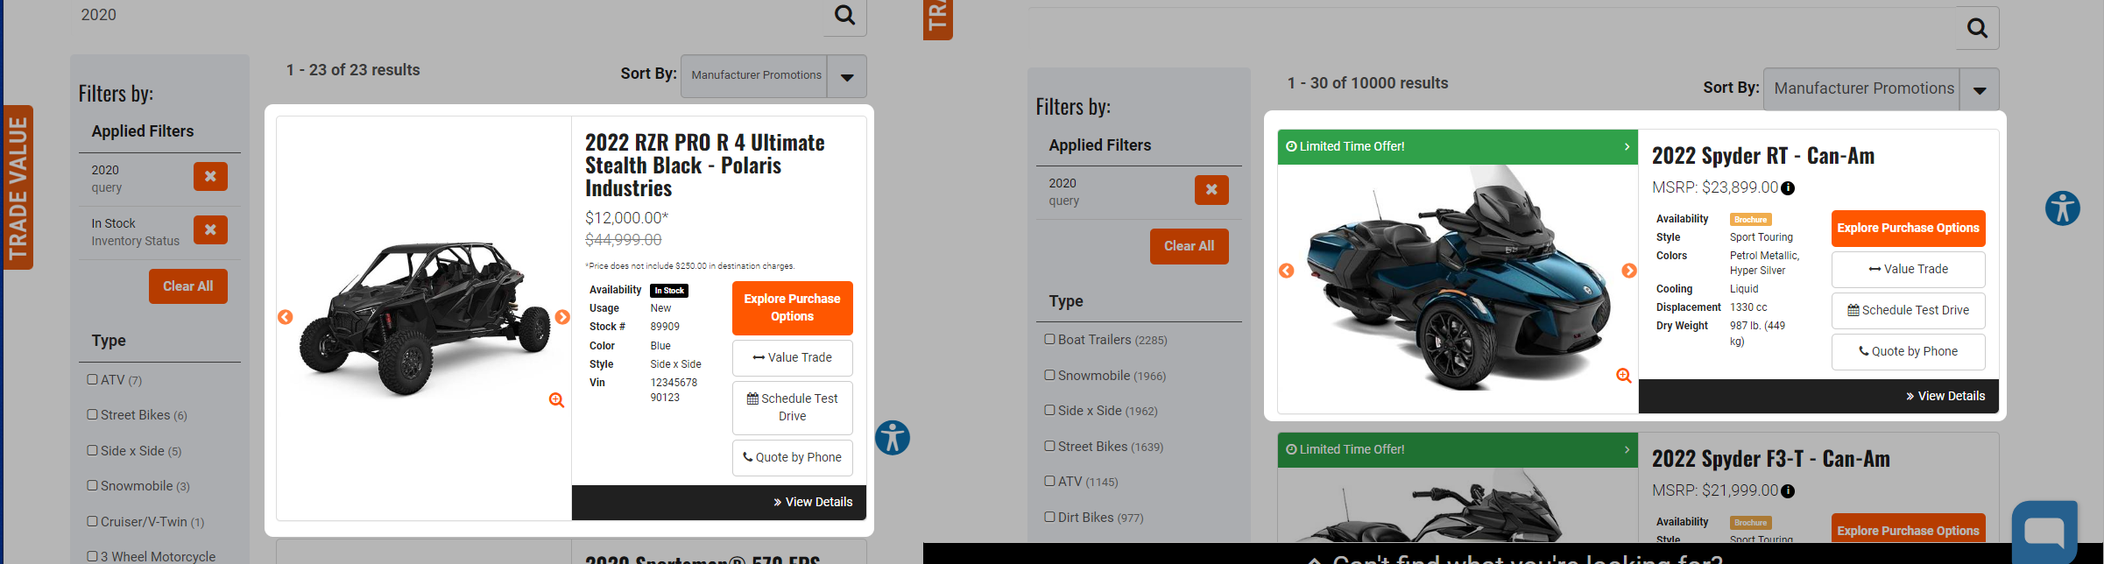
Task: Open left Sort By dropdown arrow
Action: click(847, 77)
